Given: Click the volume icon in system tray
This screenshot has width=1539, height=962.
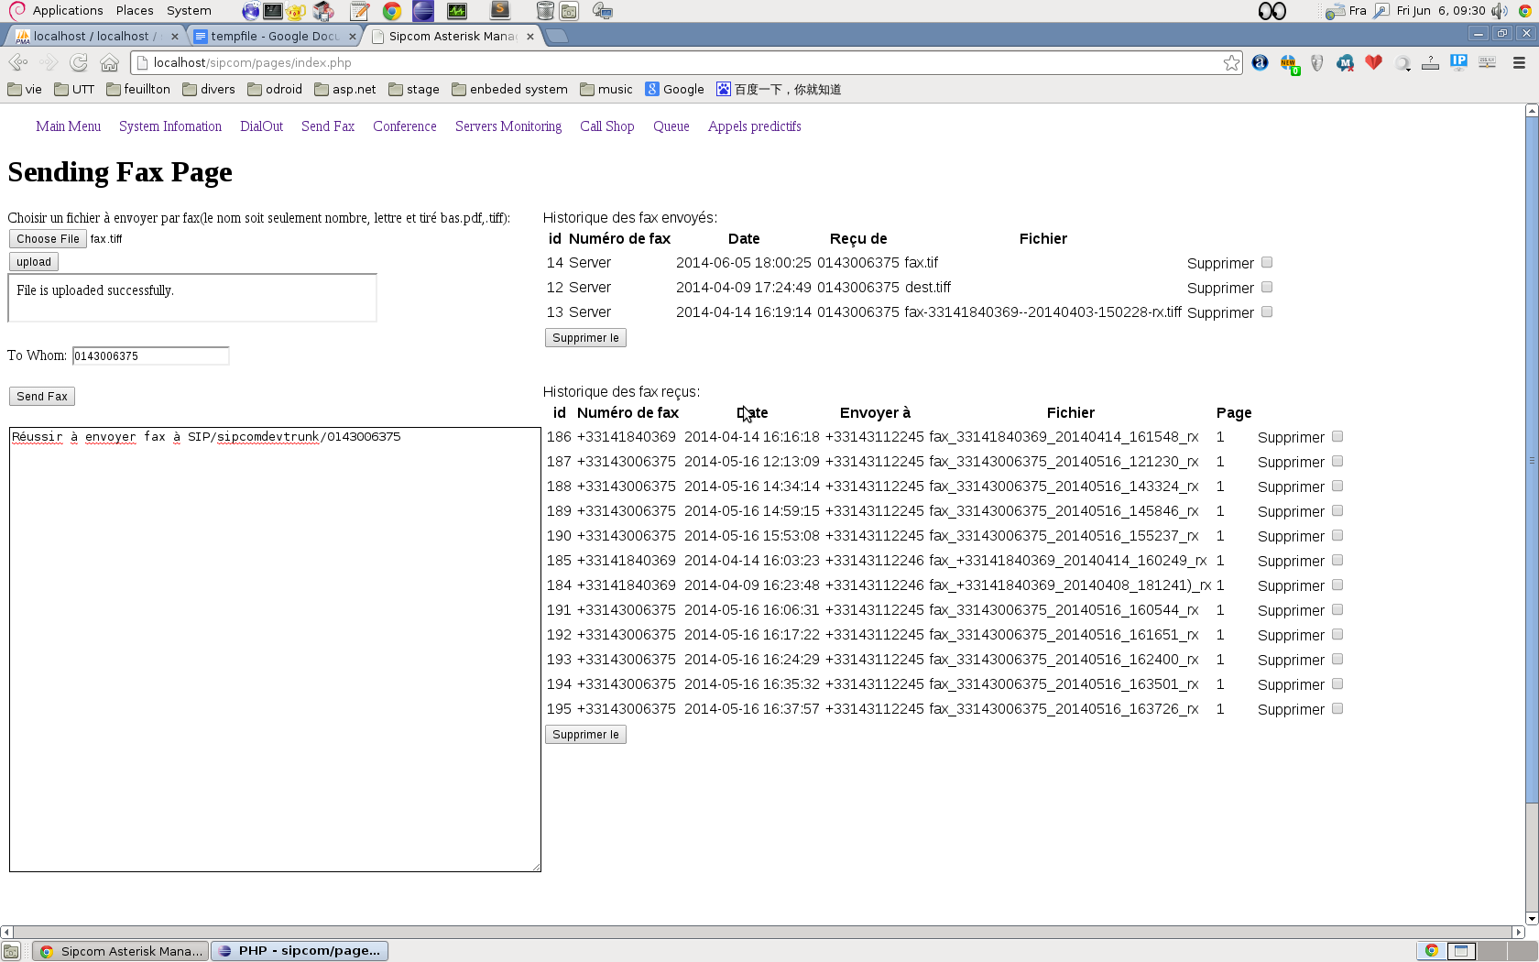Looking at the screenshot, I should click(x=1499, y=11).
